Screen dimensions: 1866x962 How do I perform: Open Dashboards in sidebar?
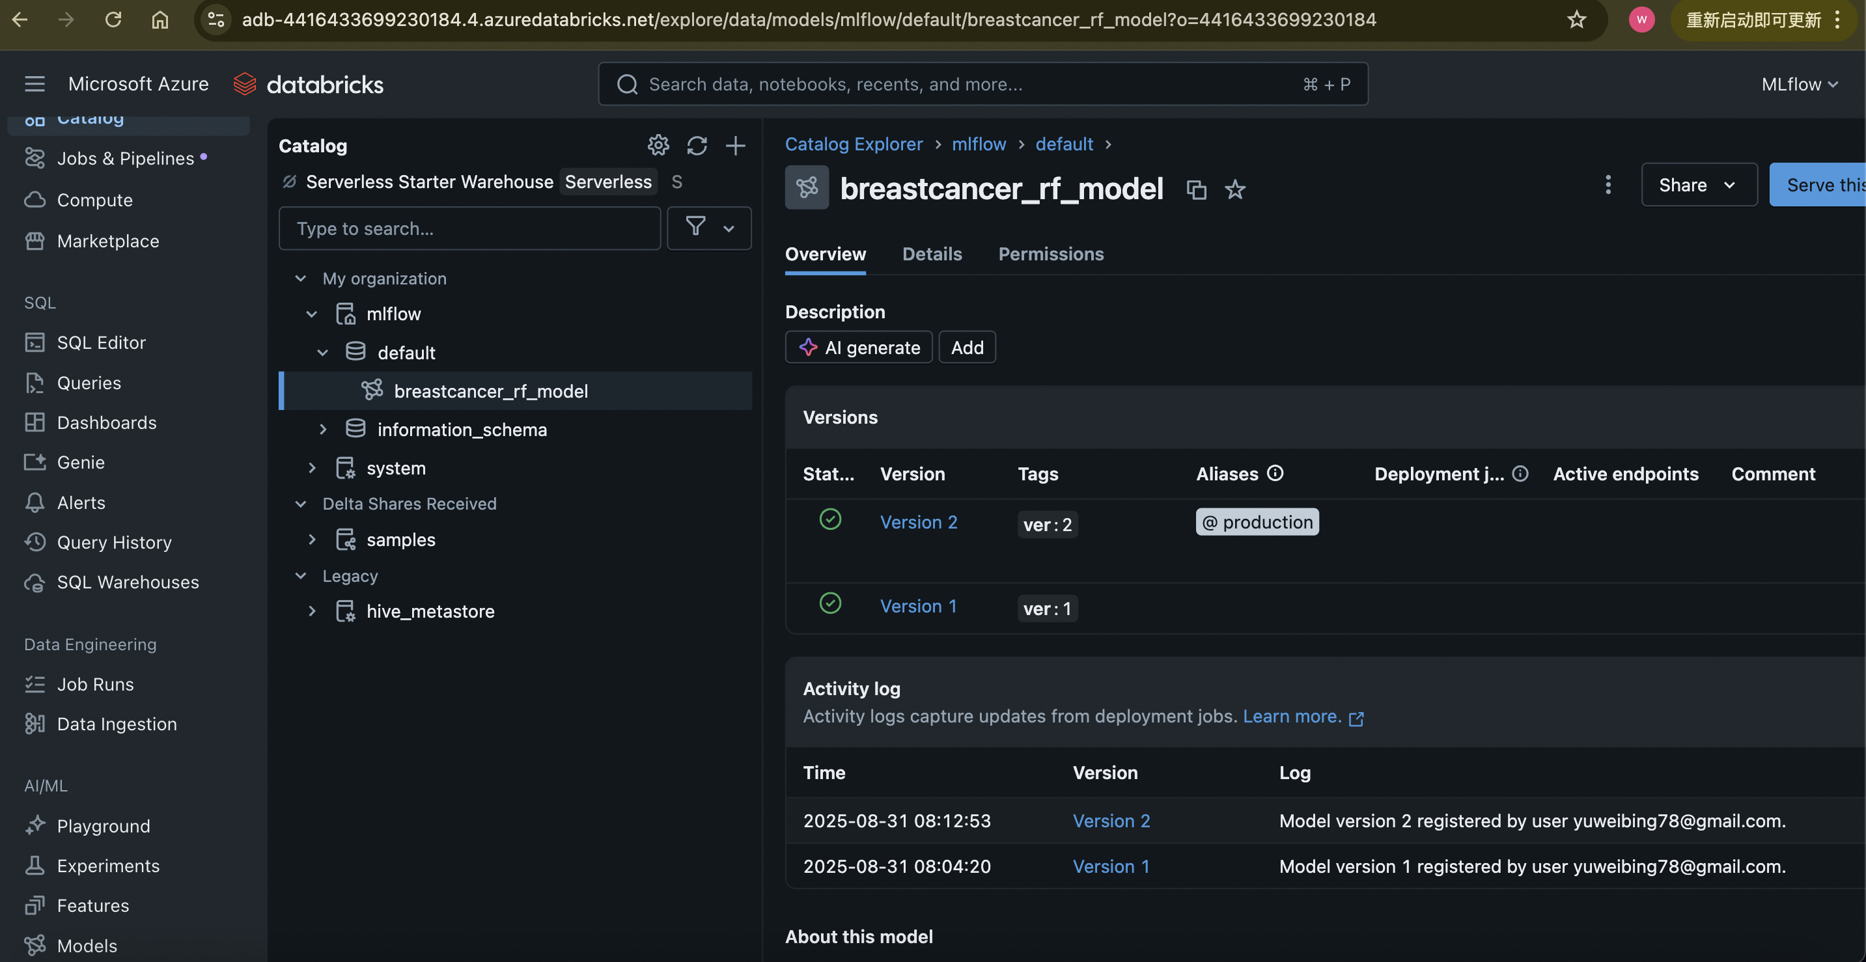107,422
